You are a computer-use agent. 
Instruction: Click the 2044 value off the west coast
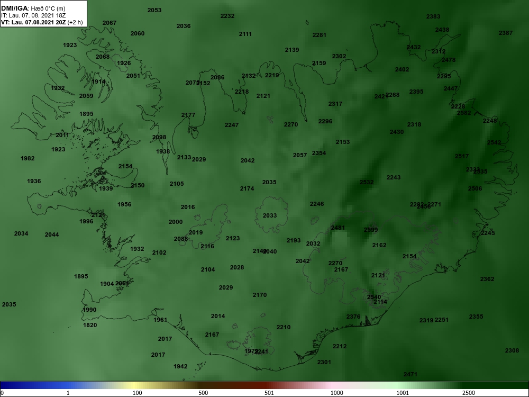pos(52,234)
